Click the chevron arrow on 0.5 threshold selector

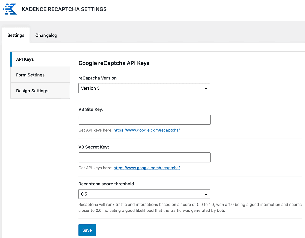[x=206, y=194]
